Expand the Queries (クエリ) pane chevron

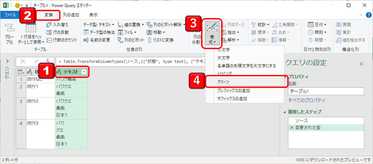(7, 61)
